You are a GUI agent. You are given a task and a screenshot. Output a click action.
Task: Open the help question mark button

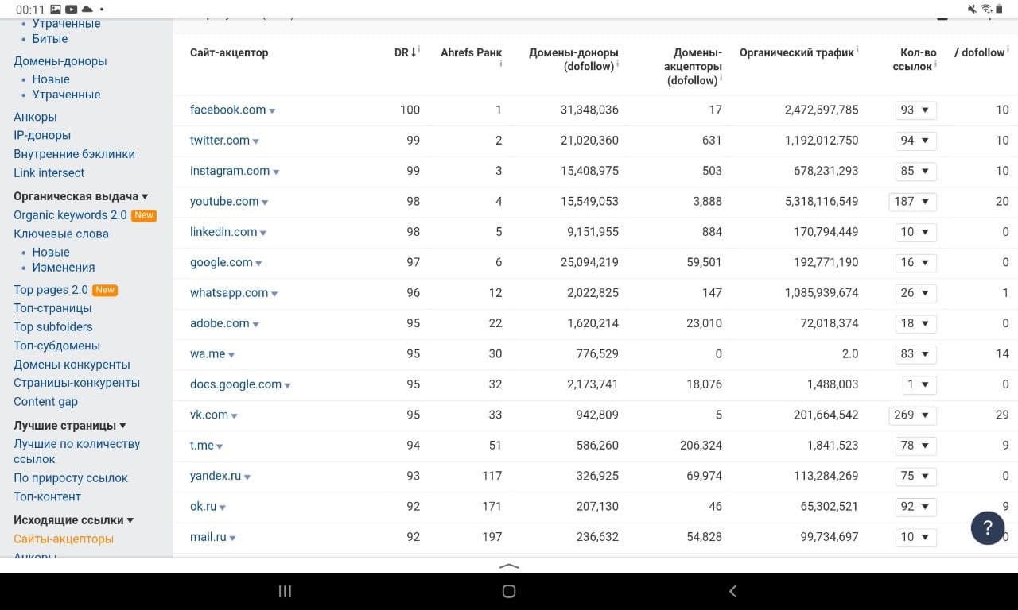[x=988, y=527]
